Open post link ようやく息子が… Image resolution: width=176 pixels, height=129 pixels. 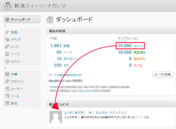coord(76,113)
